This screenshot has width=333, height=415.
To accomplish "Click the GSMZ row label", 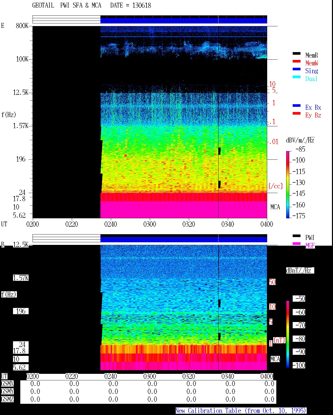I will coord(7,399).
